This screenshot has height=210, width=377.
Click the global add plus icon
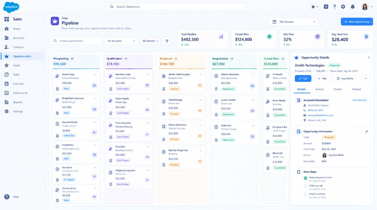coord(326,7)
